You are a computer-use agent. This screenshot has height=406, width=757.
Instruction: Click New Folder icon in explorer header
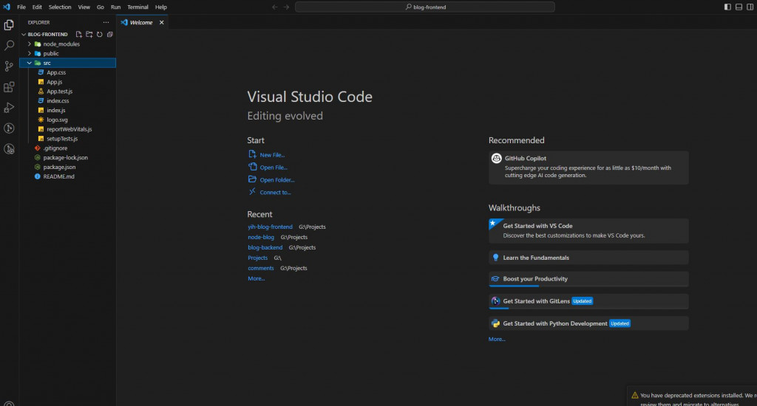click(89, 34)
